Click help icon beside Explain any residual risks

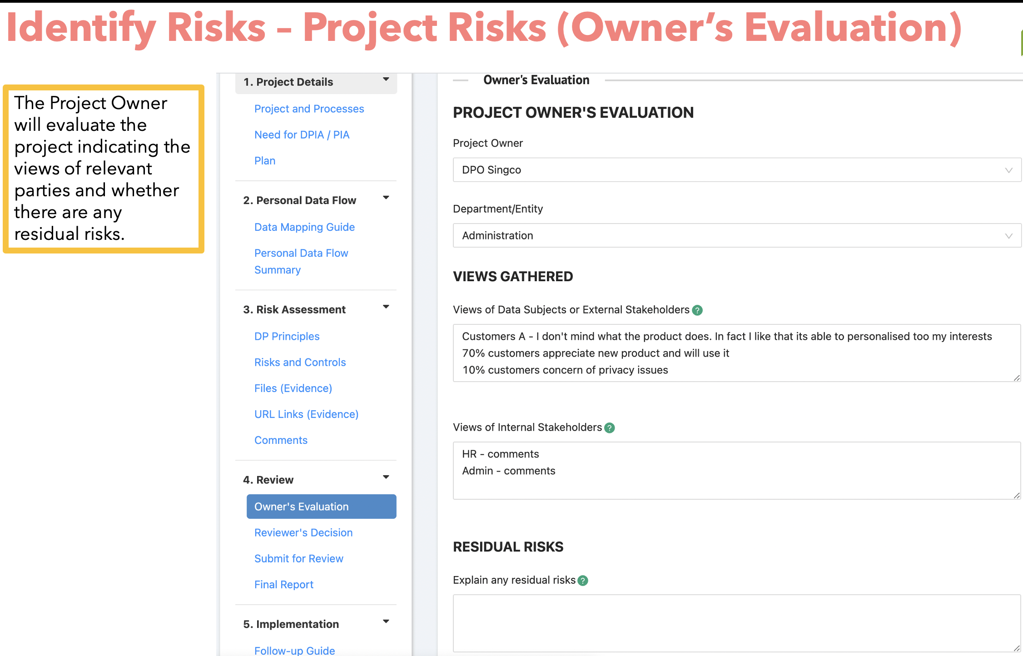tap(583, 581)
